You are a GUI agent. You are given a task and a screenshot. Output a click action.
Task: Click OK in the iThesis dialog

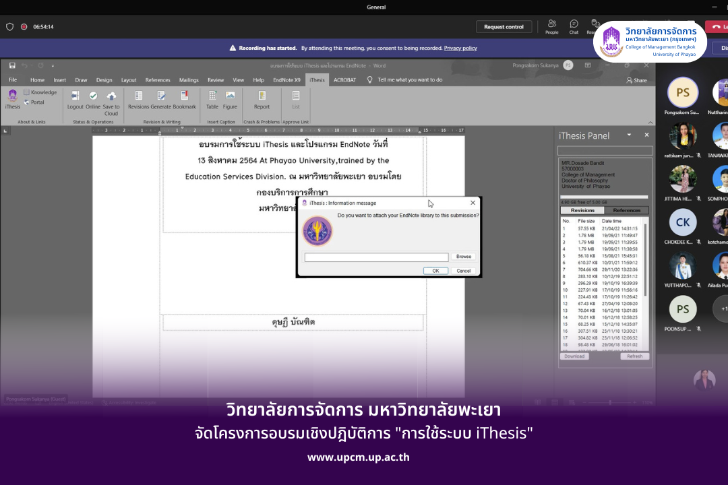click(435, 271)
